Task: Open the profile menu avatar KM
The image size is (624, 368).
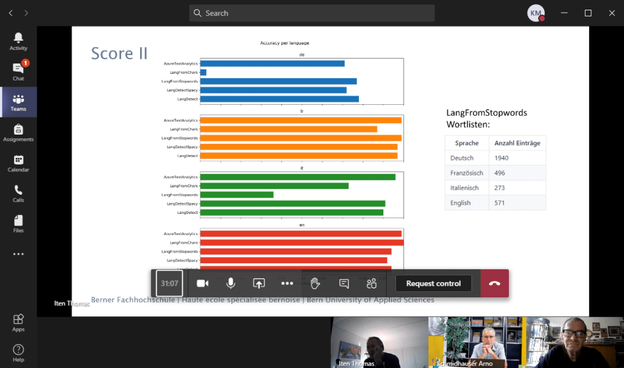Action: pyautogui.click(x=536, y=13)
